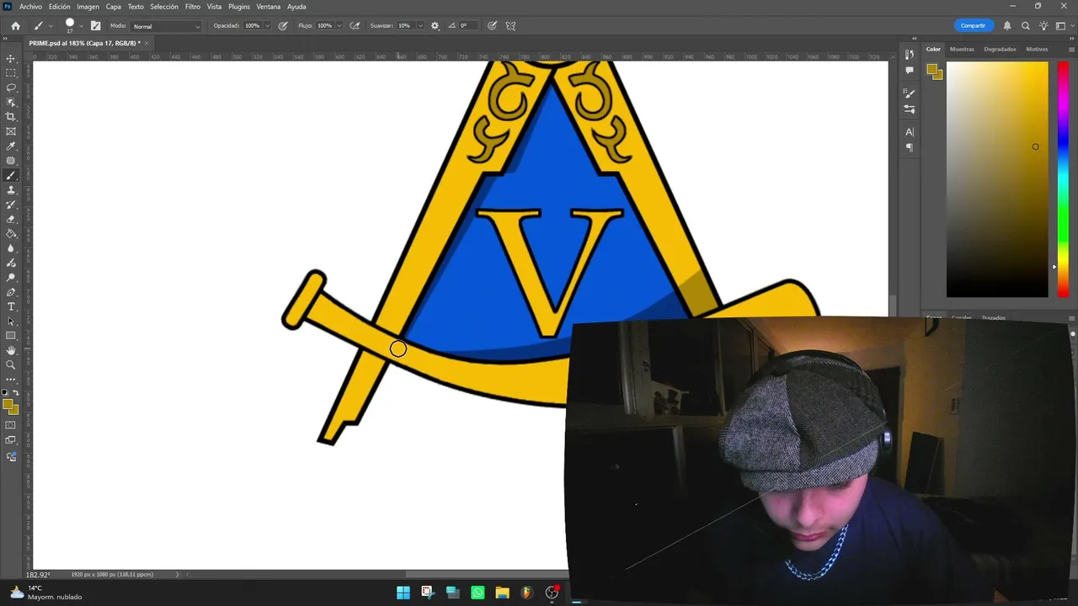The image size is (1078, 606).
Task: Select the Eyedropper tool
Action: (11, 146)
